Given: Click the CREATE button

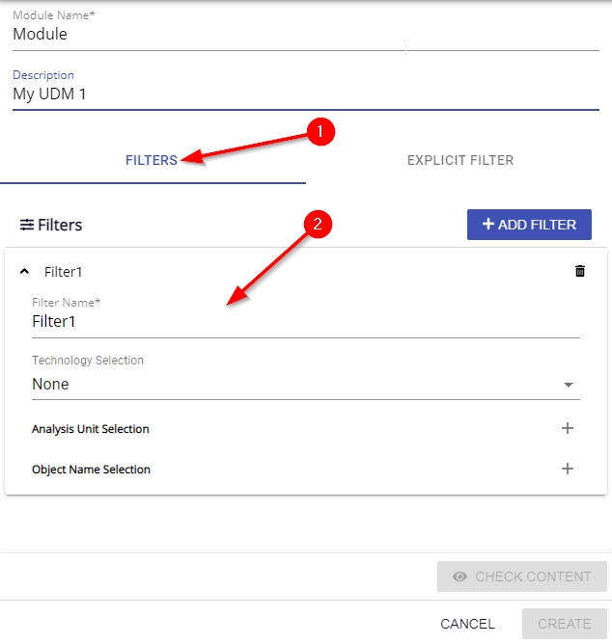Looking at the screenshot, I should pyautogui.click(x=564, y=624).
